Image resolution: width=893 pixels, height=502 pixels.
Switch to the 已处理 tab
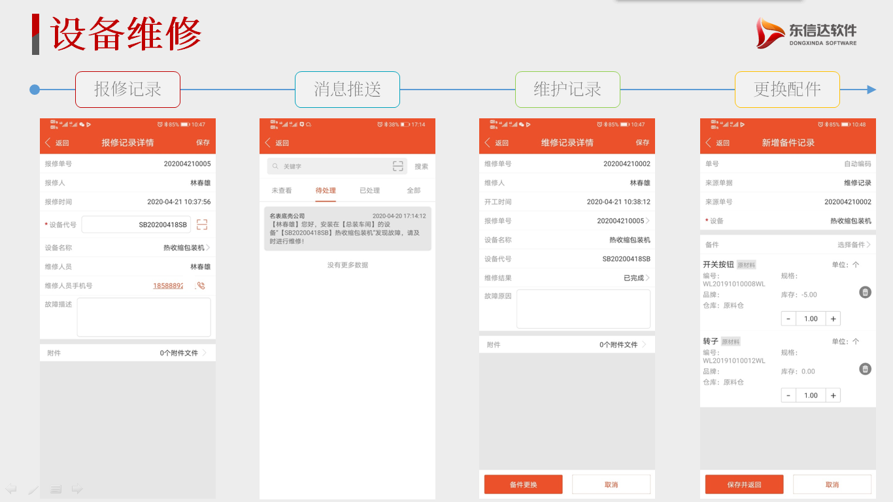(369, 190)
